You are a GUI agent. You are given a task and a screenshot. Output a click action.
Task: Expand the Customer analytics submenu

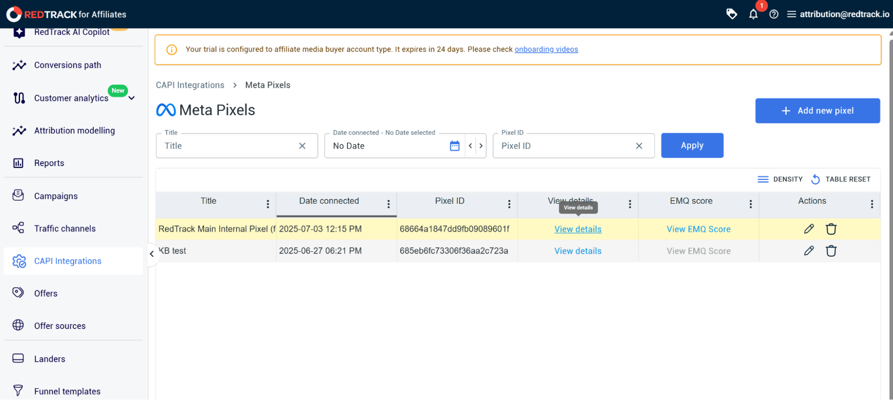click(132, 98)
